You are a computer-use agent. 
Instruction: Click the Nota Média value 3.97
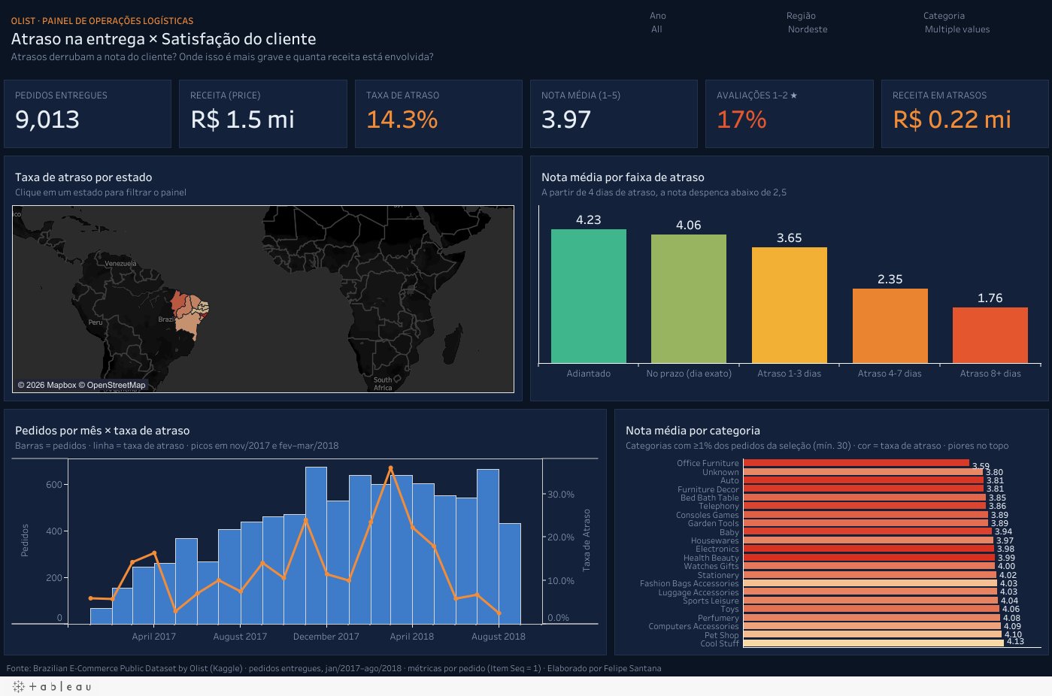(566, 120)
